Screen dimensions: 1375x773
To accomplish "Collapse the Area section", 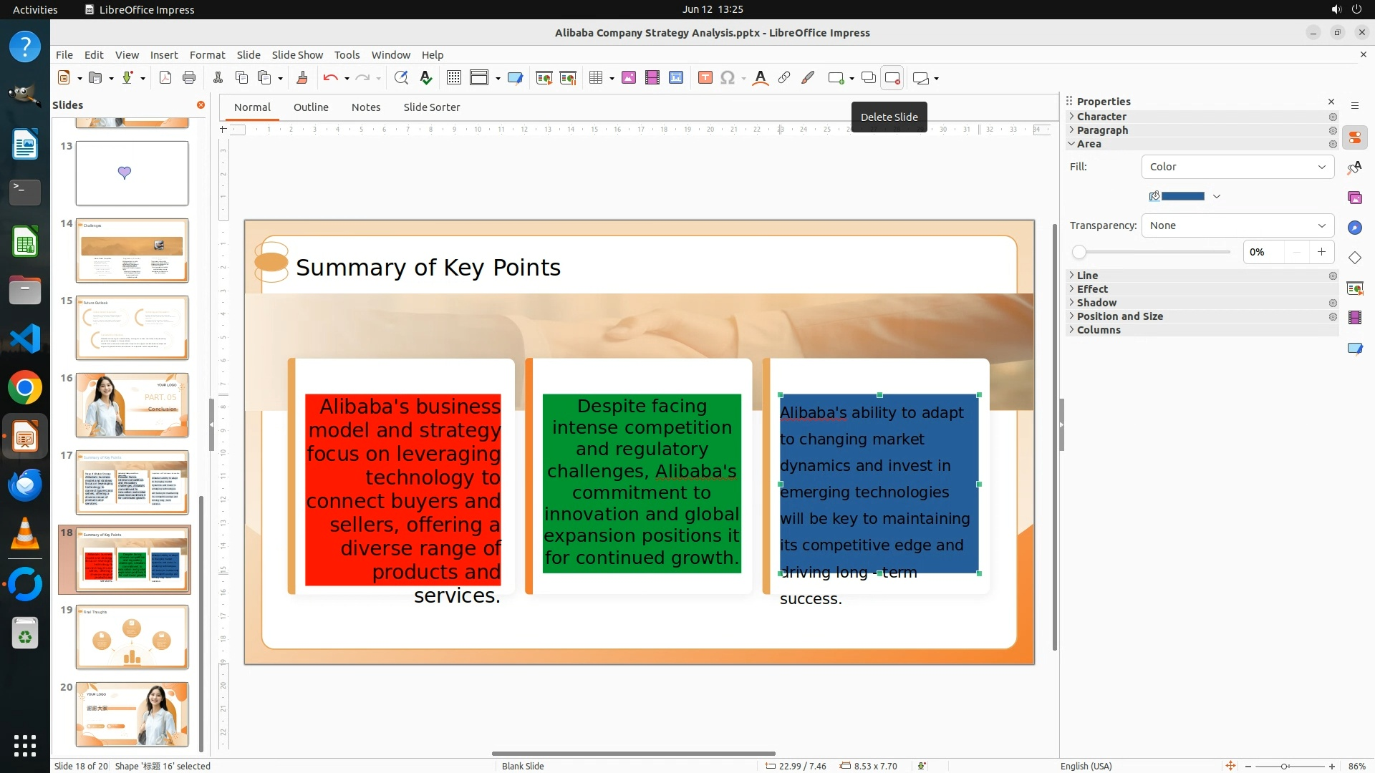I will 1088,144.
